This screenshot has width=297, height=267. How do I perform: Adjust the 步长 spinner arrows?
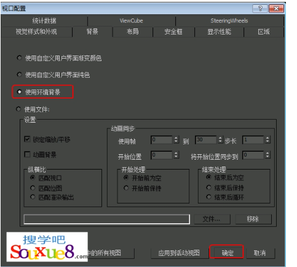coord(267,140)
